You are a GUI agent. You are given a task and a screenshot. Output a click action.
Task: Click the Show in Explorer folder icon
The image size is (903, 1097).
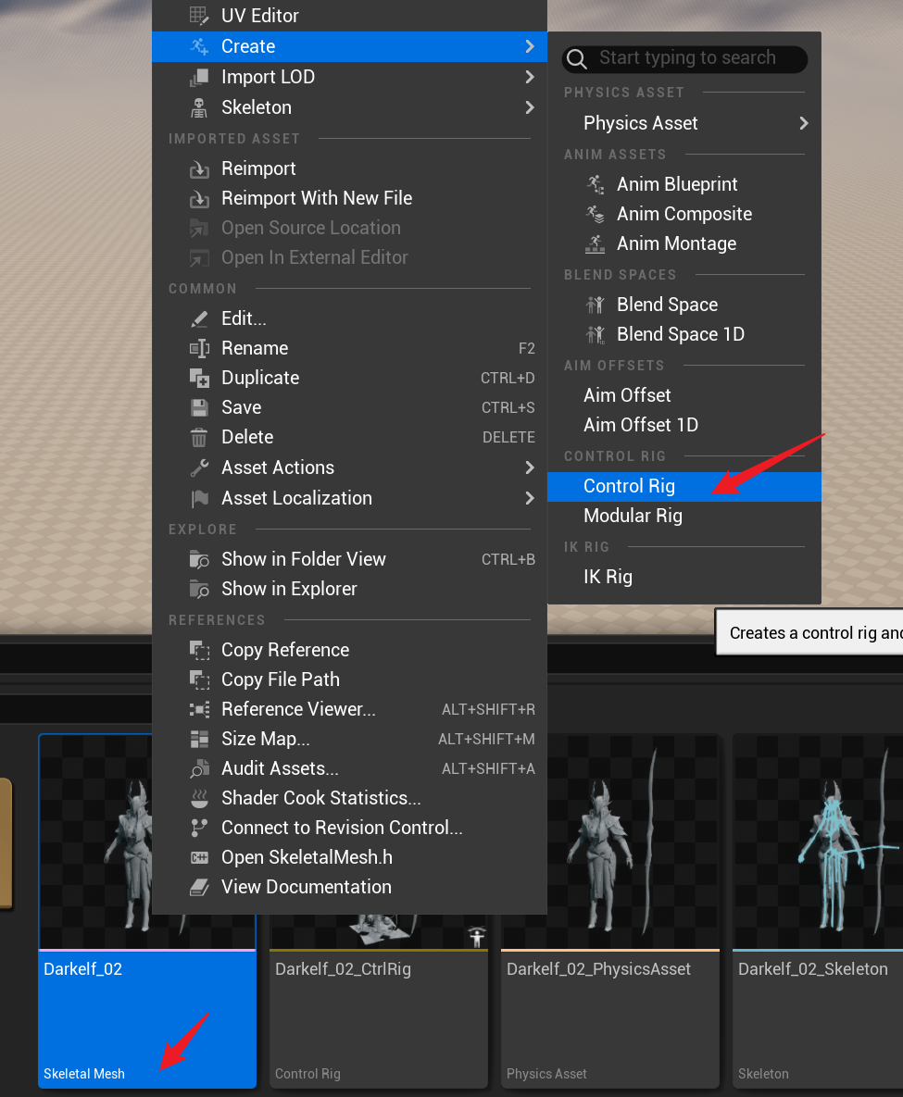pyautogui.click(x=199, y=589)
